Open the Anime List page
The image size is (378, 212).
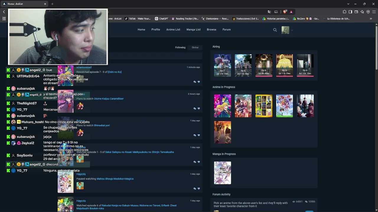[173, 29]
